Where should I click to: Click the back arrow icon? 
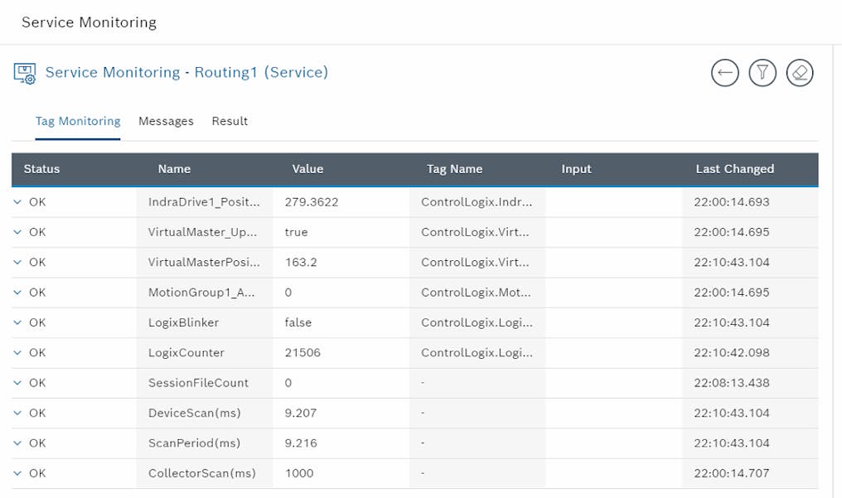click(x=725, y=73)
